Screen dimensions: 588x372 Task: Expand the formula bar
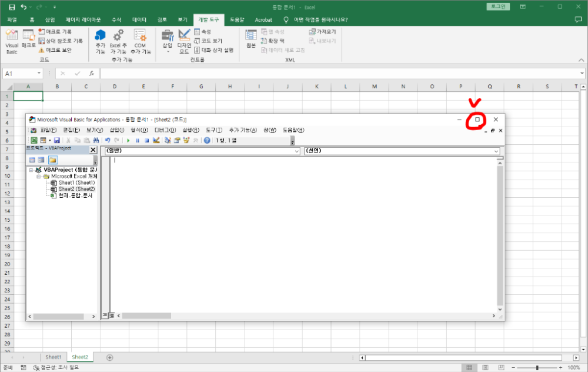[582, 73]
